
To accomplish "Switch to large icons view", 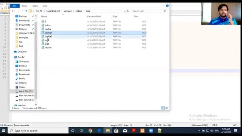I will point(167,108).
